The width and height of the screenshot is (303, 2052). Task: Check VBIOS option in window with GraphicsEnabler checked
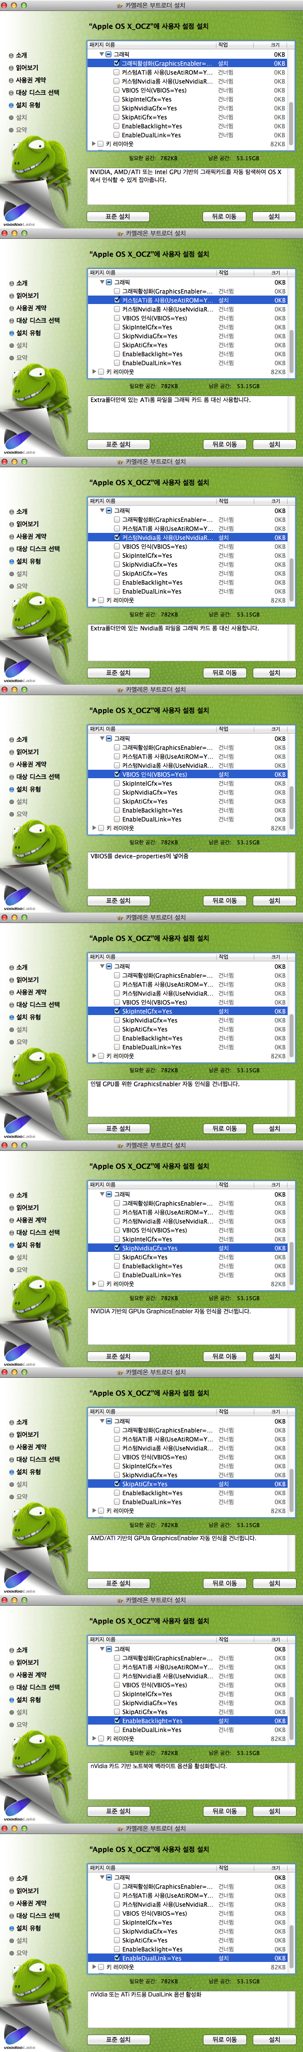(x=116, y=90)
